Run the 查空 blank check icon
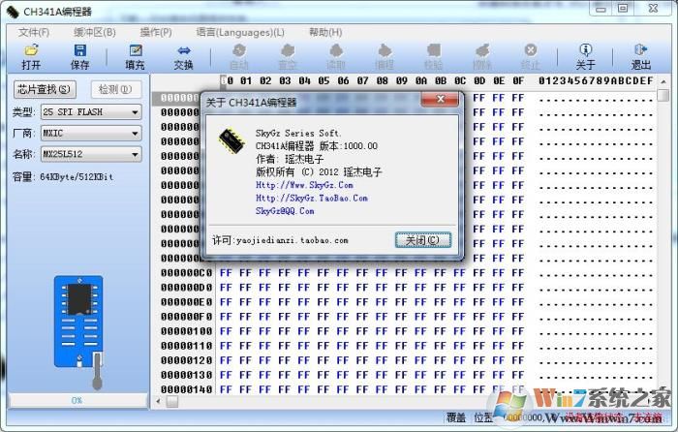 click(288, 56)
